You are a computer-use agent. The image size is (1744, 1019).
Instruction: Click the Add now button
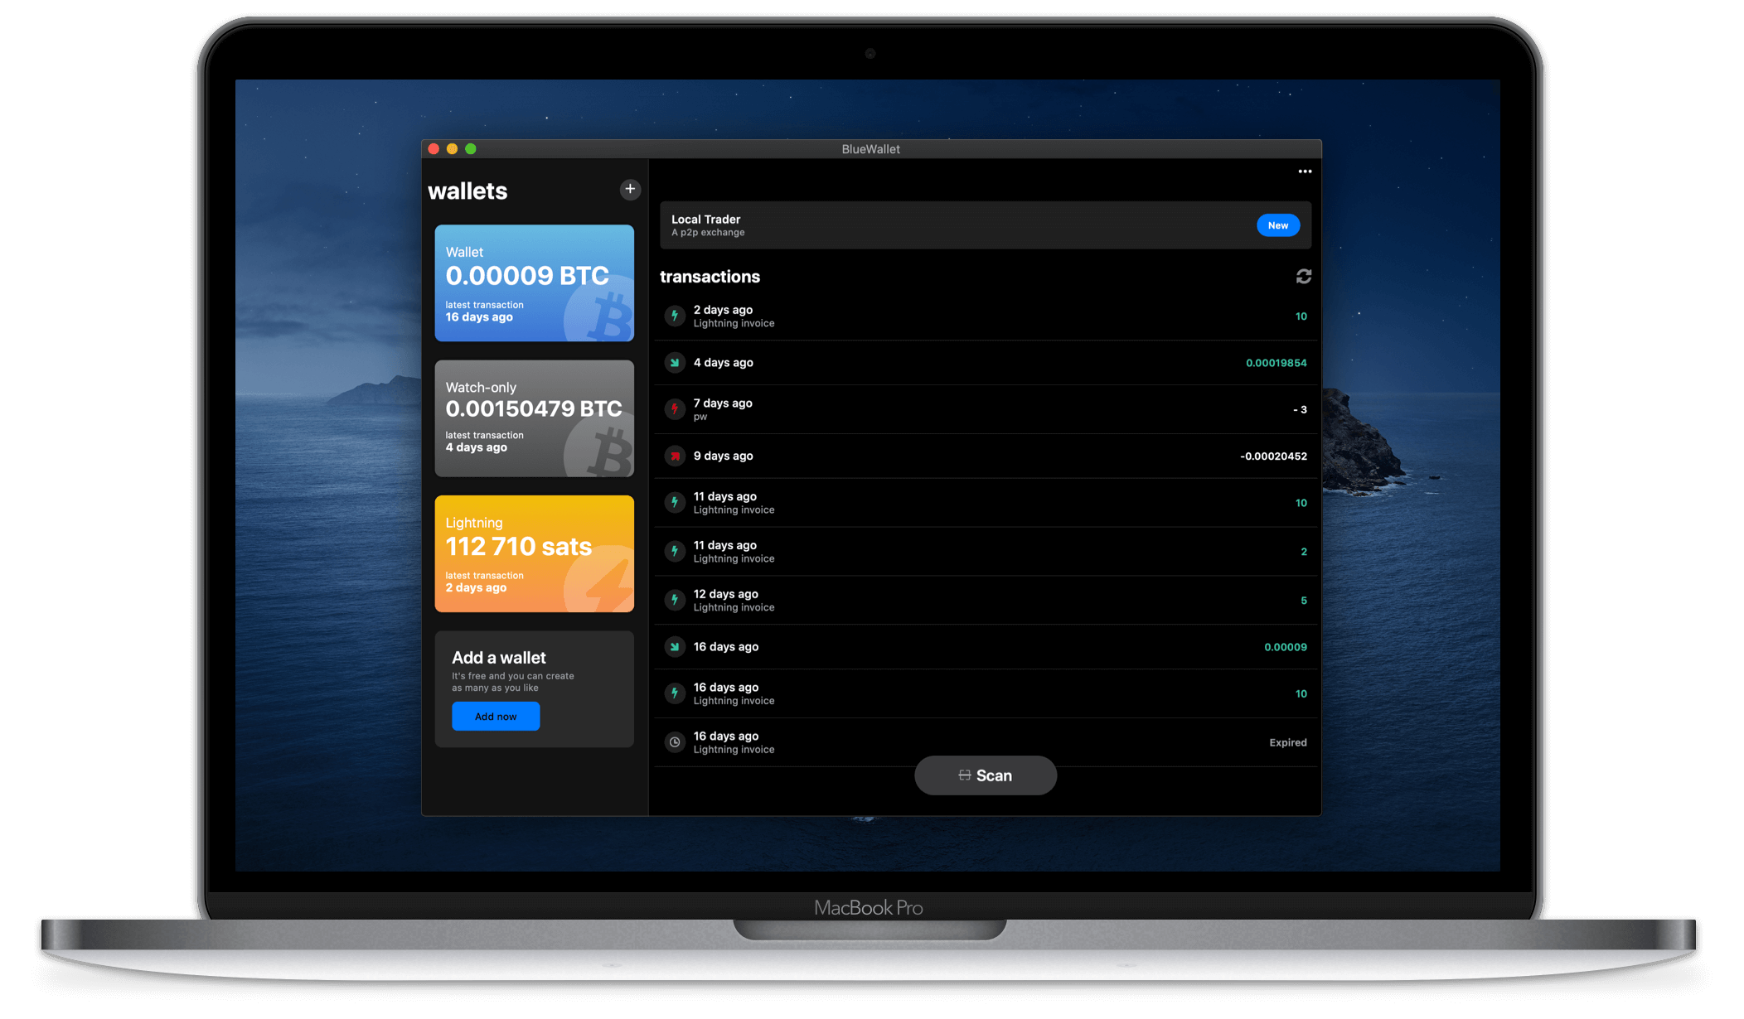(495, 714)
